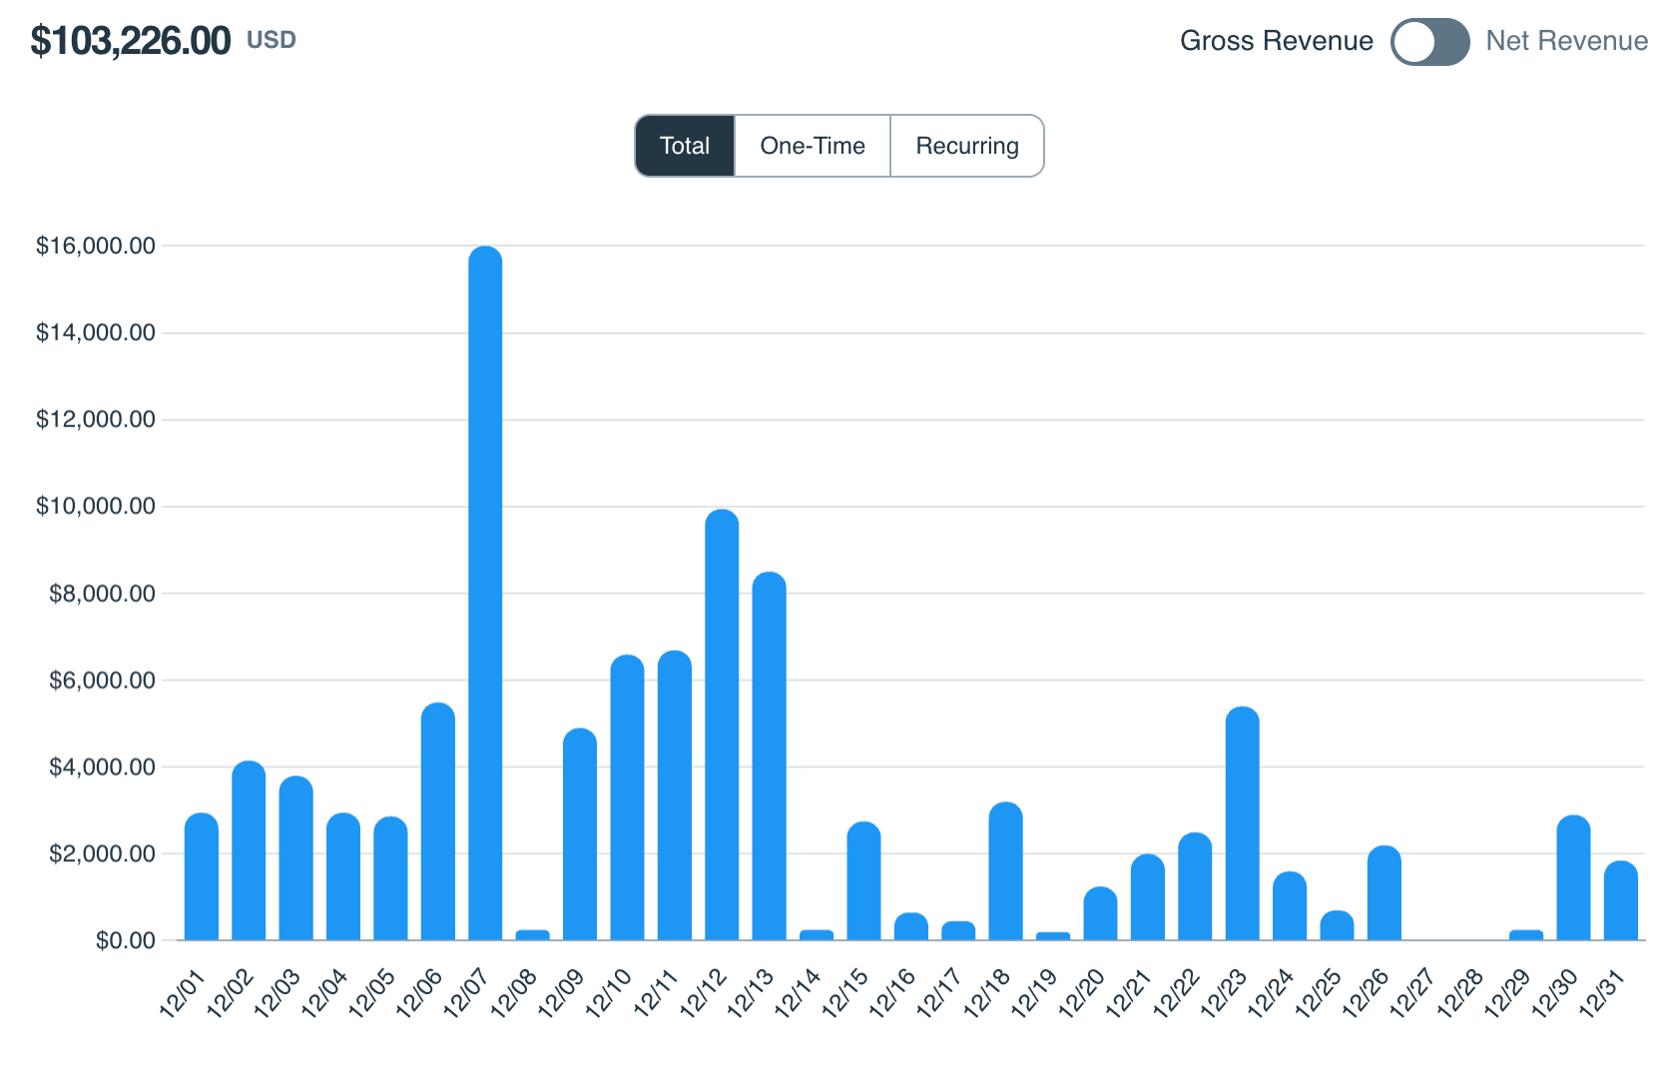Viewport: 1671px width, 1068px height.
Task: Click the Net Revenue label
Action: point(1566,41)
